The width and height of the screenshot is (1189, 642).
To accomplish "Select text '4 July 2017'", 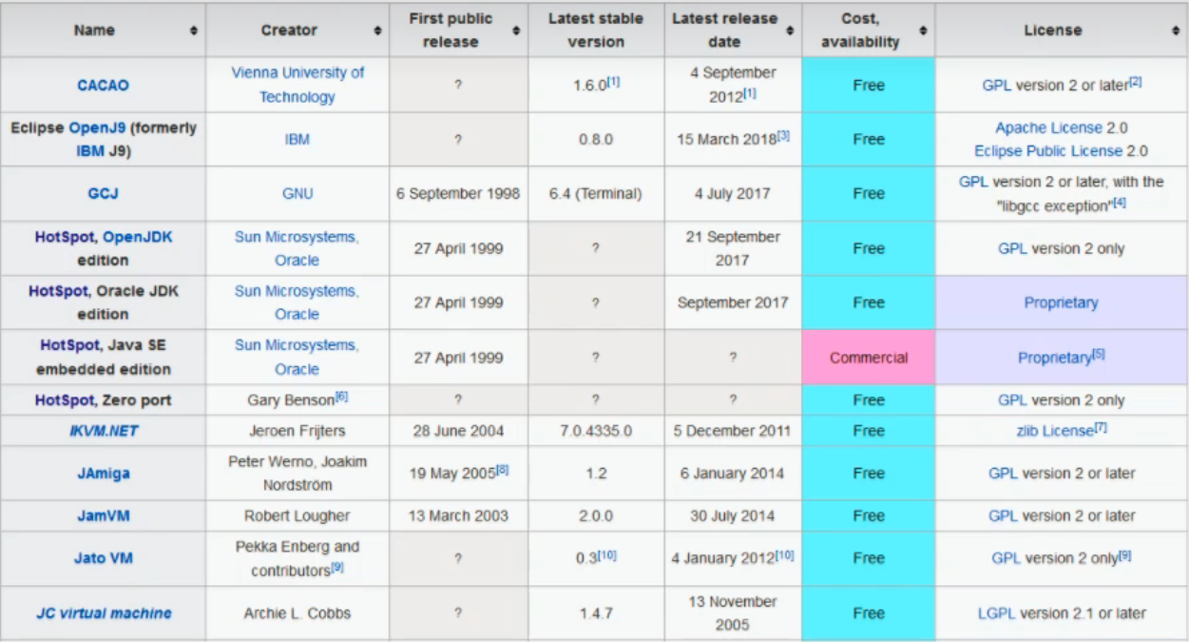I will click(732, 194).
